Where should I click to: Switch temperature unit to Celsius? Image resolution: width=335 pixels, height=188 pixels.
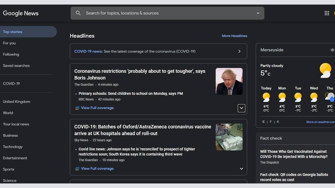coord(264,122)
